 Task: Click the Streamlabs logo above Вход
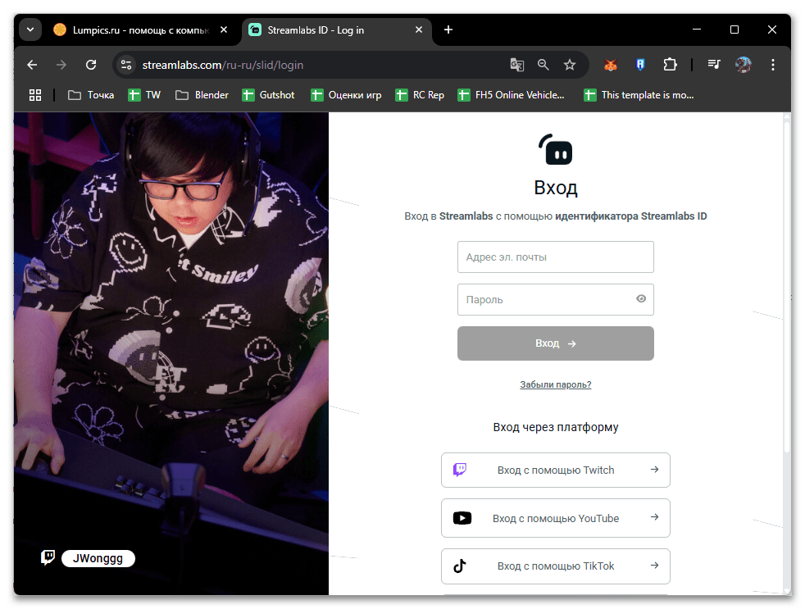pyautogui.click(x=555, y=149)
